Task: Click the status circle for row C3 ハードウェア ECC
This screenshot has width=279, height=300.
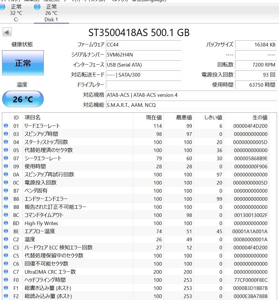Action: point(6,247)
